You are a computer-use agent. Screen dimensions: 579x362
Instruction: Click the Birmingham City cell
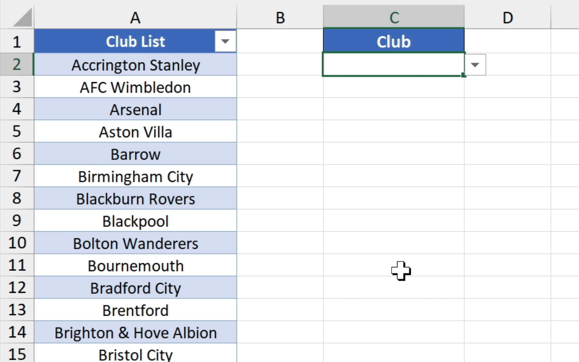135,176
